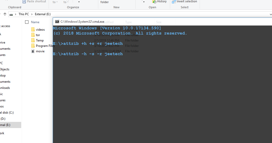
Task: Select This PC in the address breadcrumb
Action: coord(24,14)
